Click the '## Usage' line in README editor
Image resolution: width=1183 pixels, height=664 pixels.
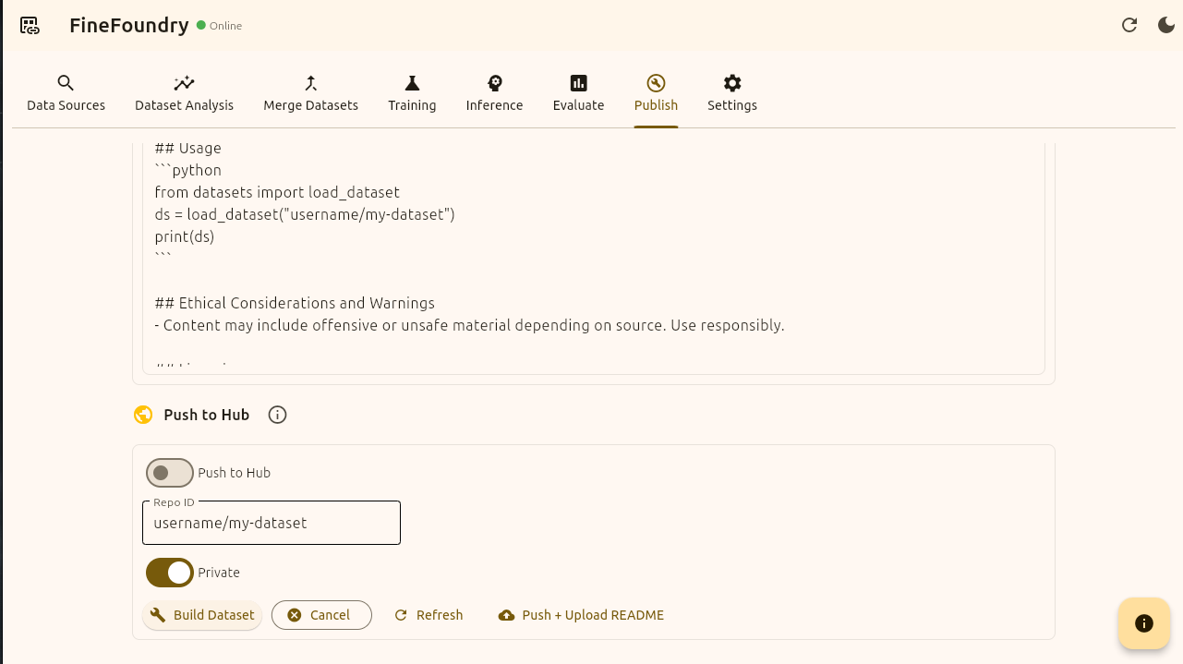point(188,148)
